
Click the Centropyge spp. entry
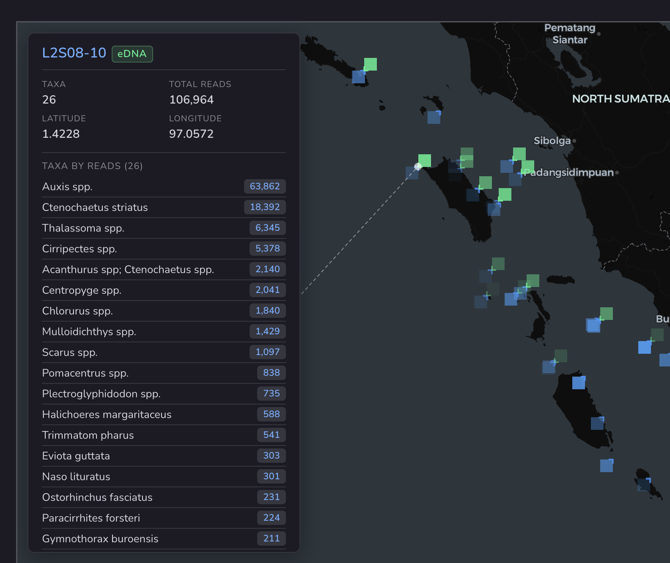164,290
